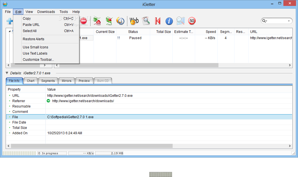Switch to the Preview tab
The width and height of the screenshot is (298, 177).
coord(84,81)
